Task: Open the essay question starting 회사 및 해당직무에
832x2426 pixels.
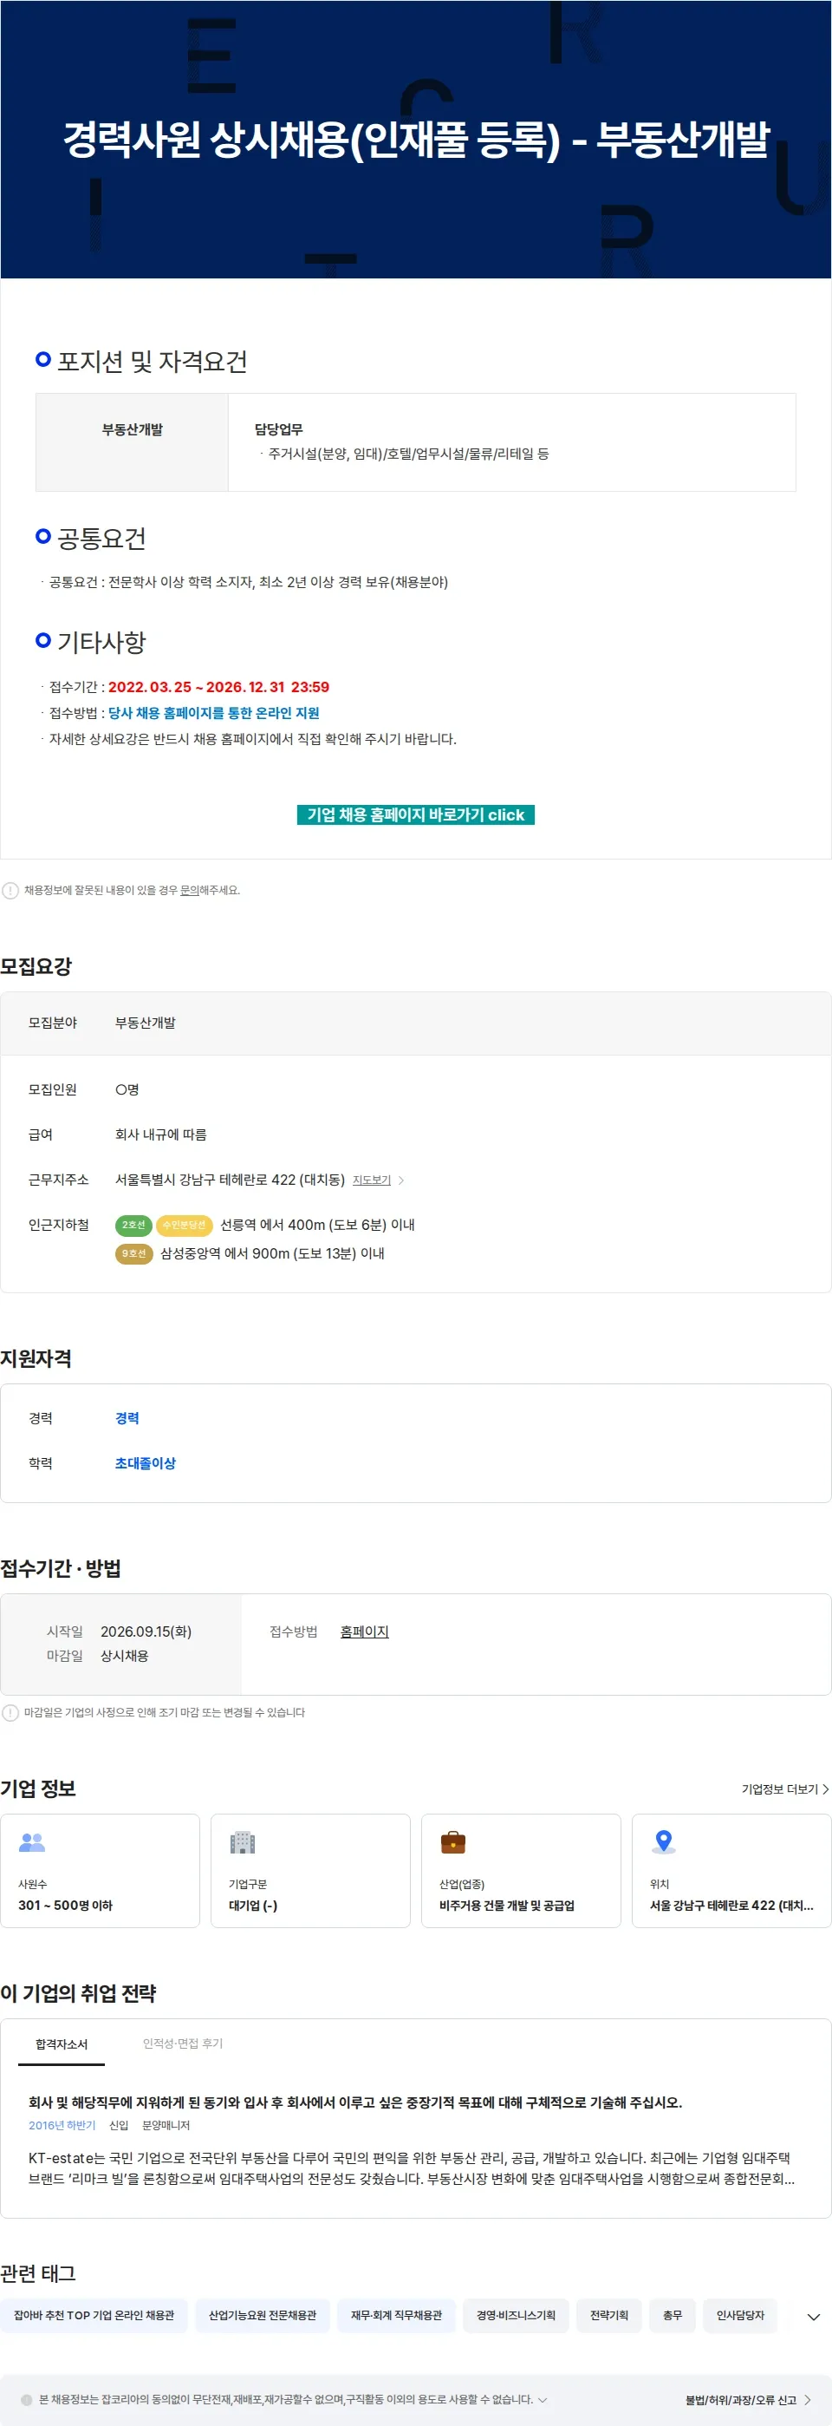Action: point(354,2102)
